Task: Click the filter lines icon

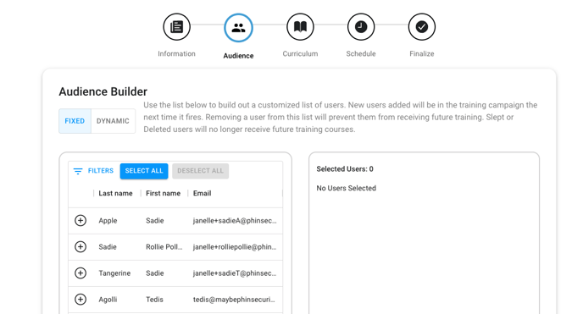Action: (x=78, y=171)
